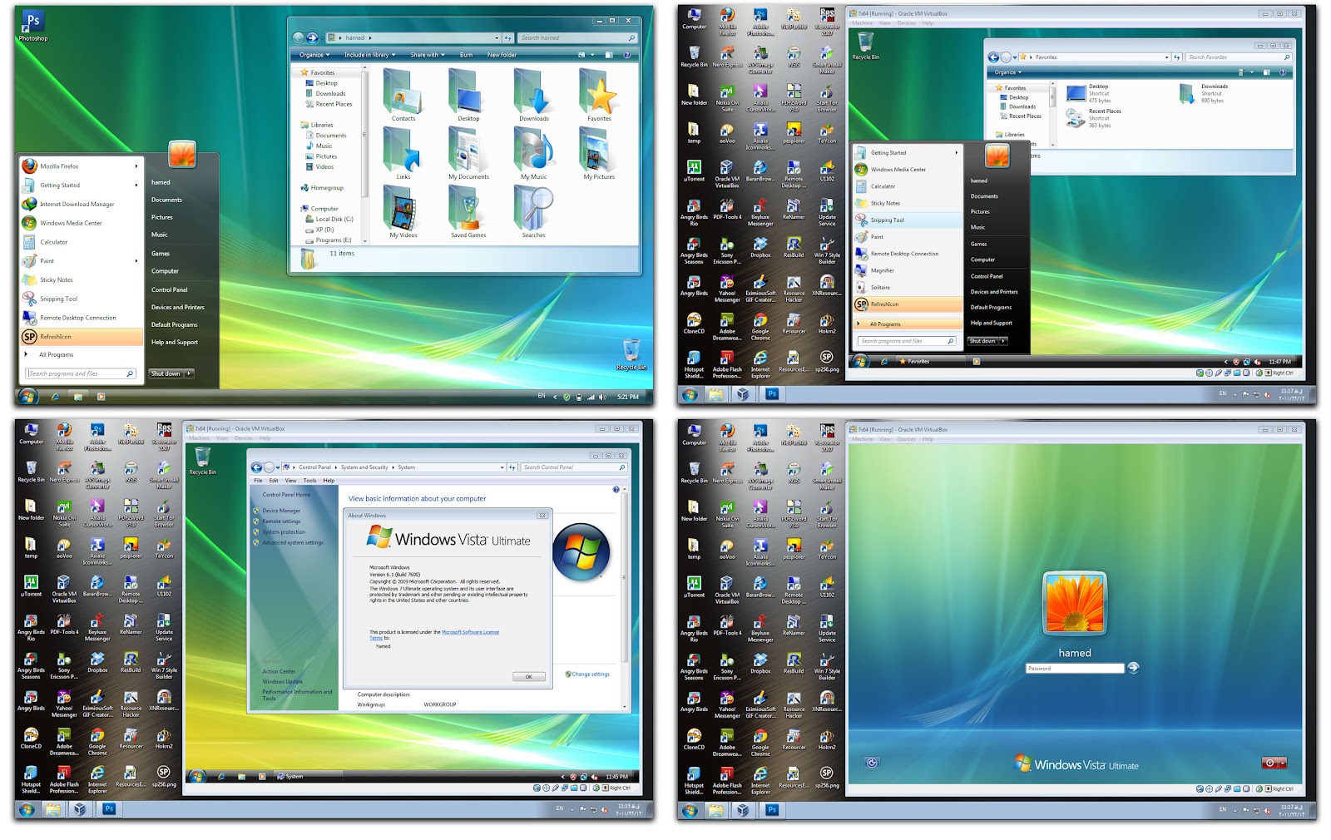Open Ease of Access on the login screen
The height and width of the screenshot is (840, 1331).
[x=872, y=763]
